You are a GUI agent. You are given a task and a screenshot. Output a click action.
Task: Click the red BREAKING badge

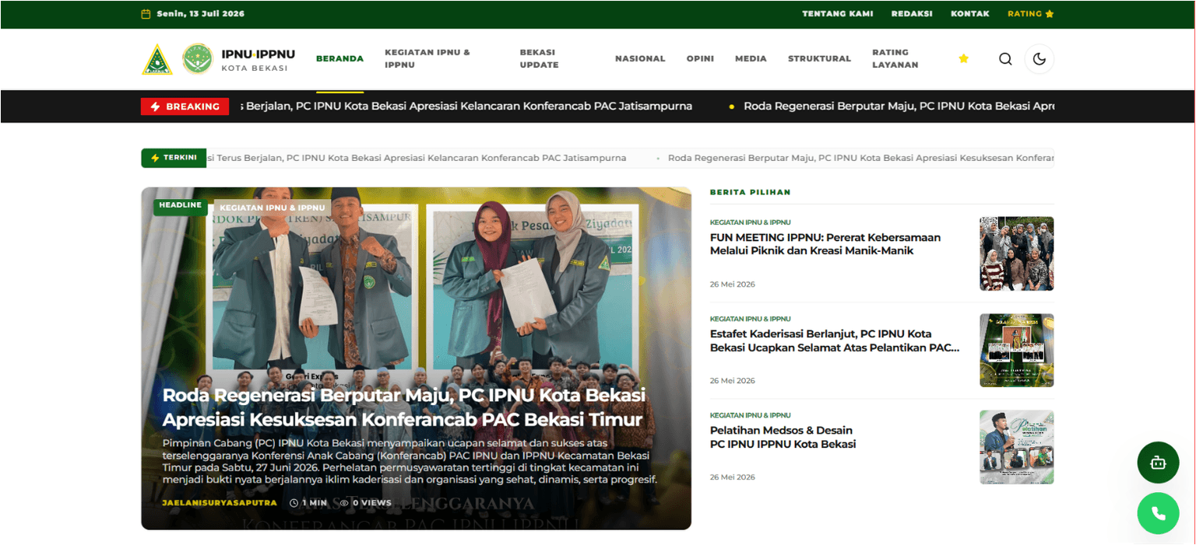pyautogui.click(x=185, y=107)
